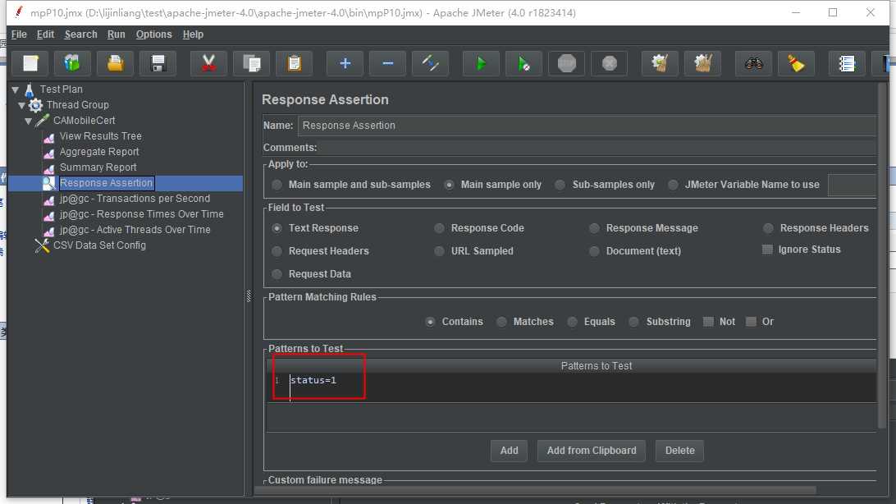Click the Open file toolbar icon
Image resolution: width=896 pixels, height=504 pixels.
116,63
